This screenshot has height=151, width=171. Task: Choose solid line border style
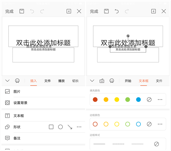point(99,144)
